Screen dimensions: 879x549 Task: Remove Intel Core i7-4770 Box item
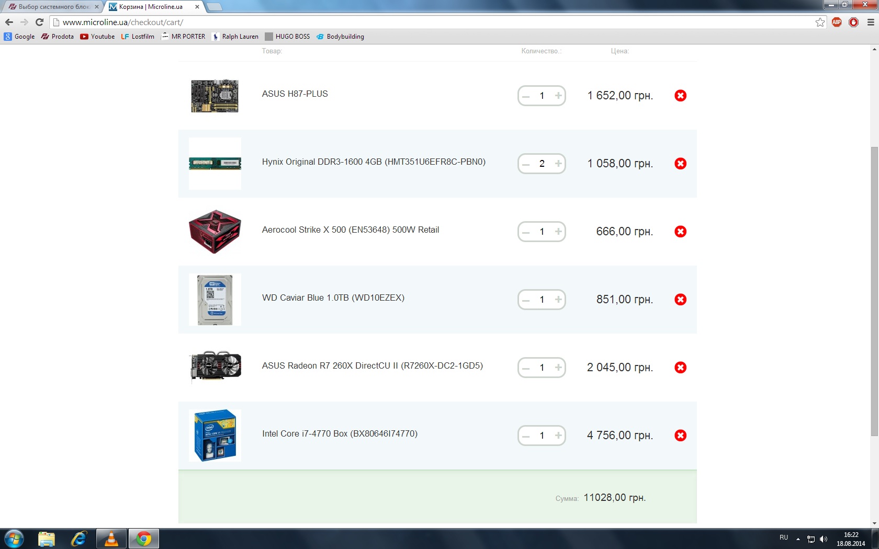(680, 436)
